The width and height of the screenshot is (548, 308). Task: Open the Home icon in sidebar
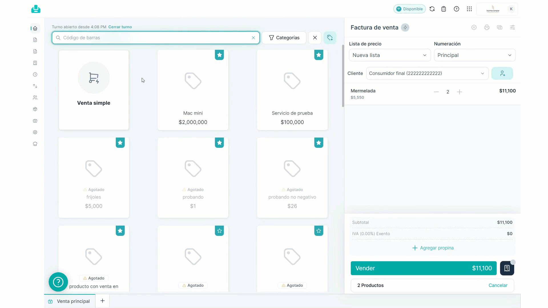[x=35, y=28]
